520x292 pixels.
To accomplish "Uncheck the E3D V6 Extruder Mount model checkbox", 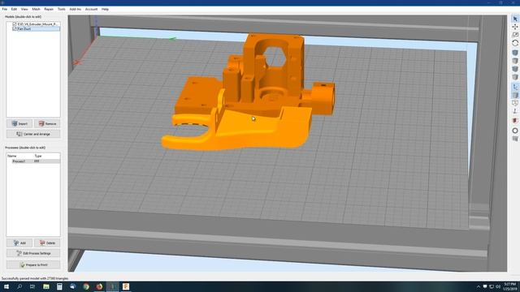I will pos(15,24).
